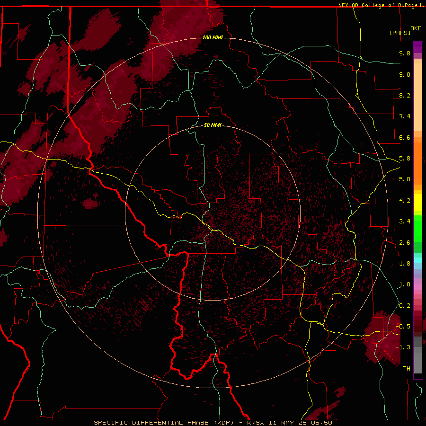Image resolution: width=426 pixels, height=426 pixels.
Task: Pick the bright green segment of color bar
Action: click(x=418, y=228)
